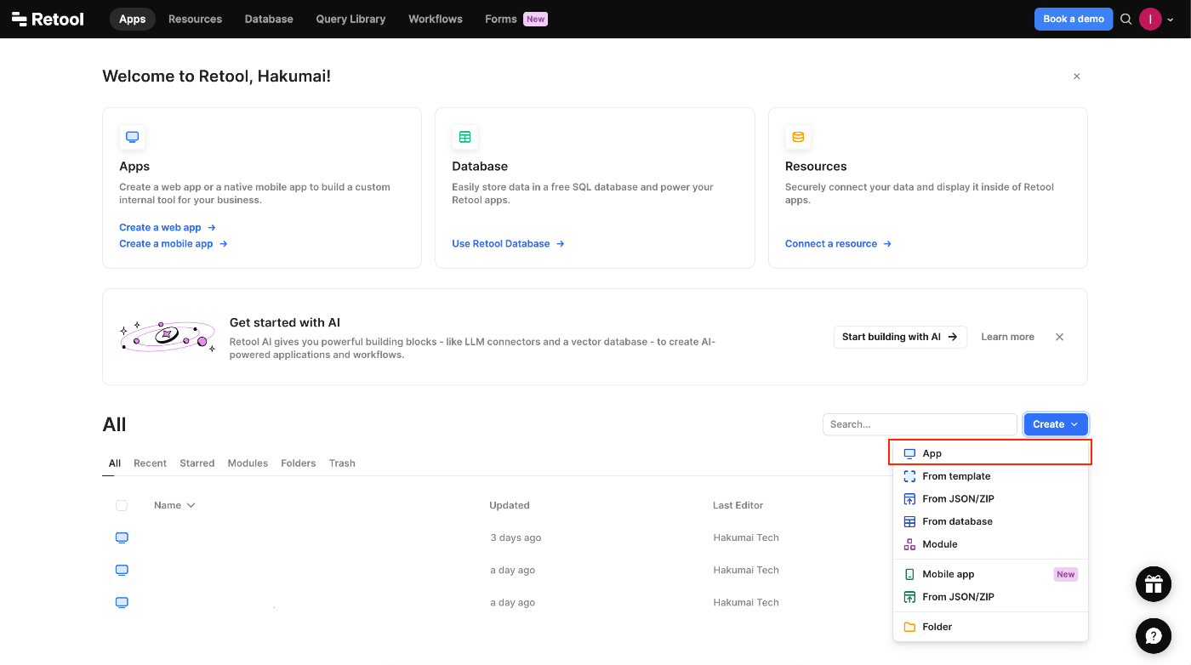
Task: Open the Apps navigation item
Action: click(x=133, y=19)
